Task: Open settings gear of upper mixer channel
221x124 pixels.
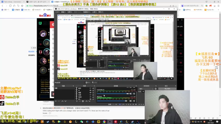Action: 134,94
